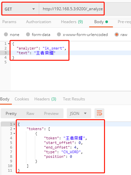Select x-www-form-urlencoded body type
Viewport: 131px width, 175px height.
[82, 35]
